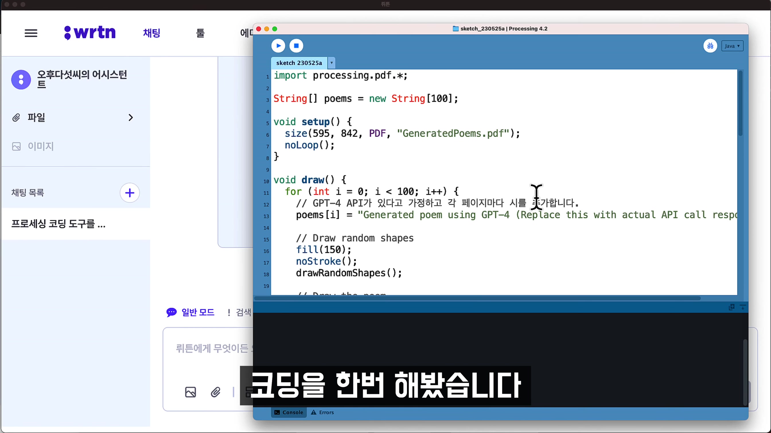Click the // Draw random shapes comment

(355, 238)
